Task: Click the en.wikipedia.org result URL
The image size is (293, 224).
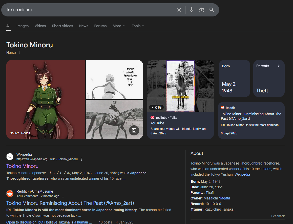Action: point(47,159)
